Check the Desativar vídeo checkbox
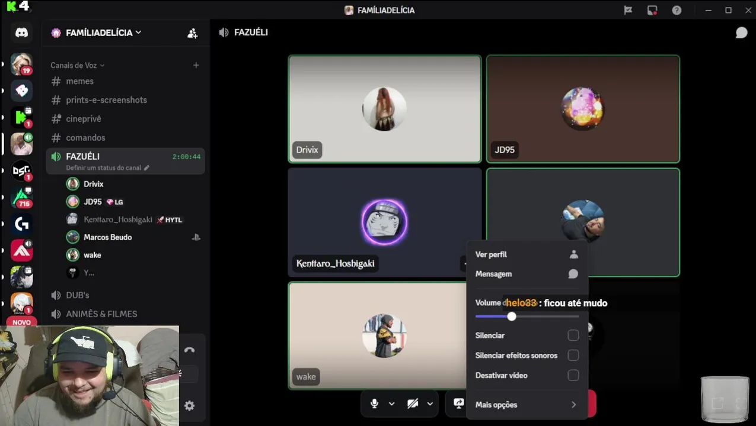This screenshot has width=756, height=426. pyautogui.click(x=573, y=376)
